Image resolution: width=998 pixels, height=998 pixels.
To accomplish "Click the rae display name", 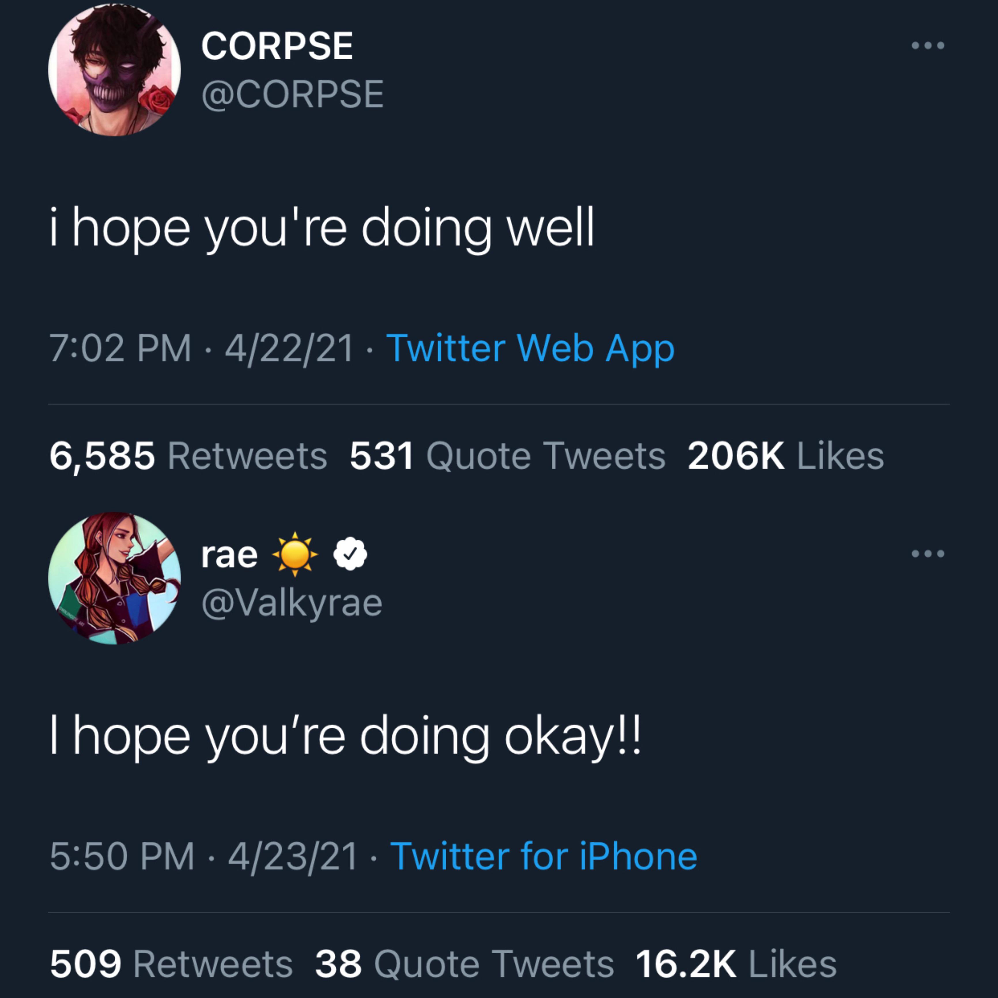I will (229, 555).
